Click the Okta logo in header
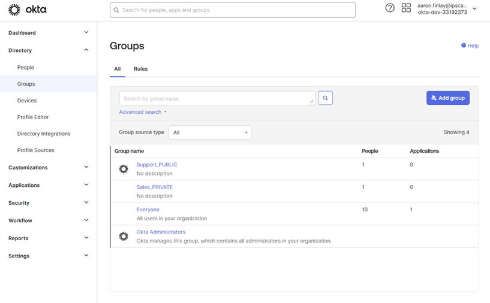 (x=27, y=10)
